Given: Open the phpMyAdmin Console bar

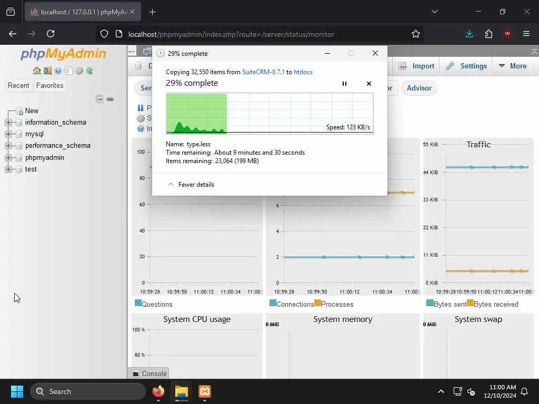Looking at the screenshot, I should [x=149, y=373].
